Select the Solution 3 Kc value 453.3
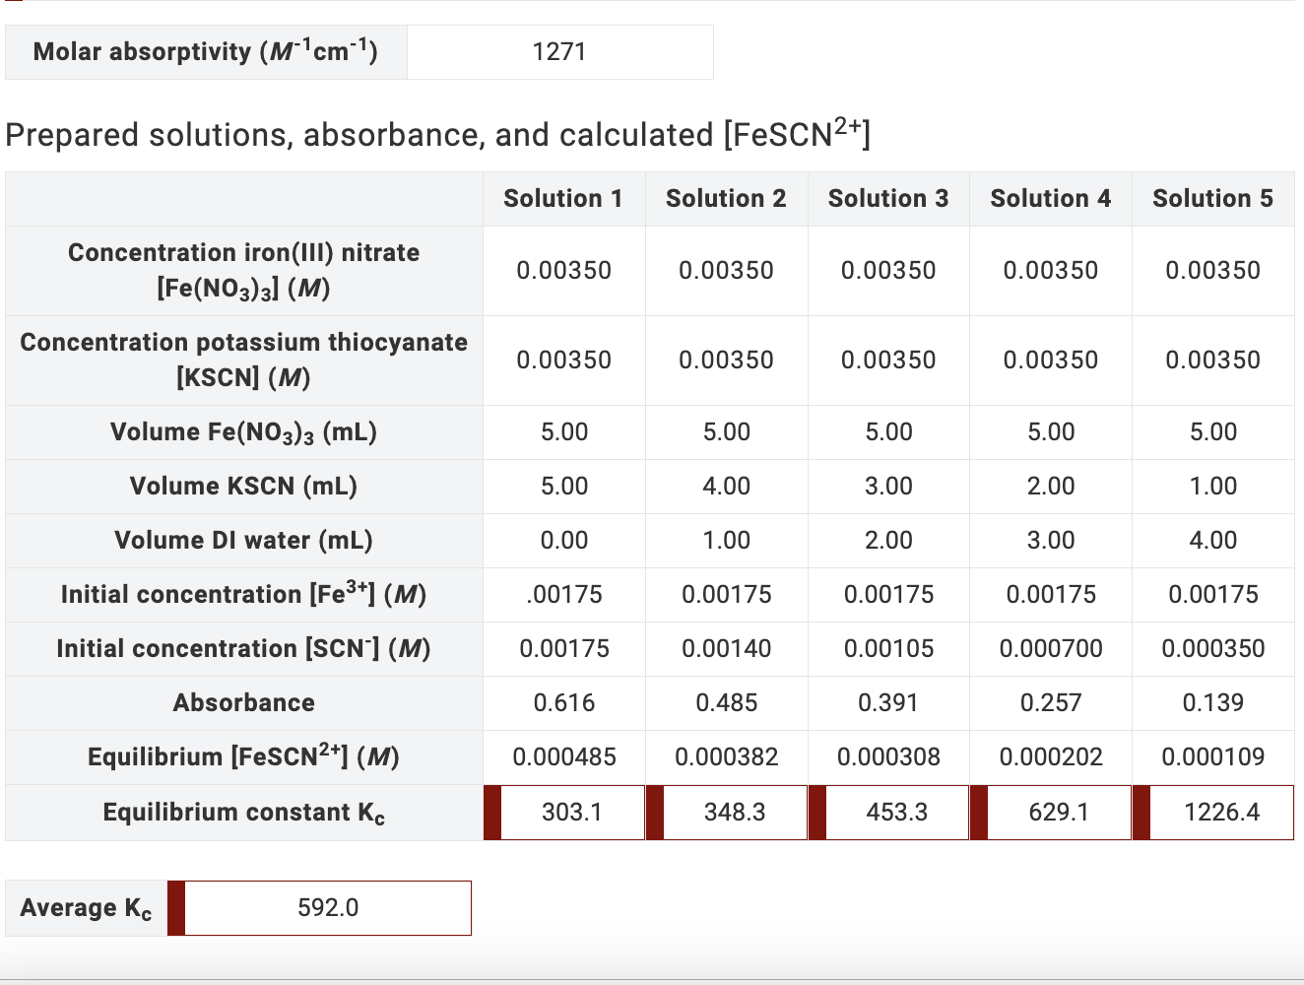1304x985 pixels. tap(896, 812)
